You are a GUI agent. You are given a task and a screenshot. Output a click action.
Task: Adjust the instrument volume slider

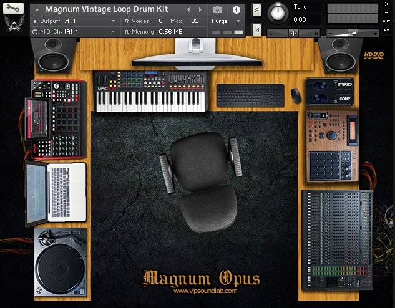click(353, 32)
